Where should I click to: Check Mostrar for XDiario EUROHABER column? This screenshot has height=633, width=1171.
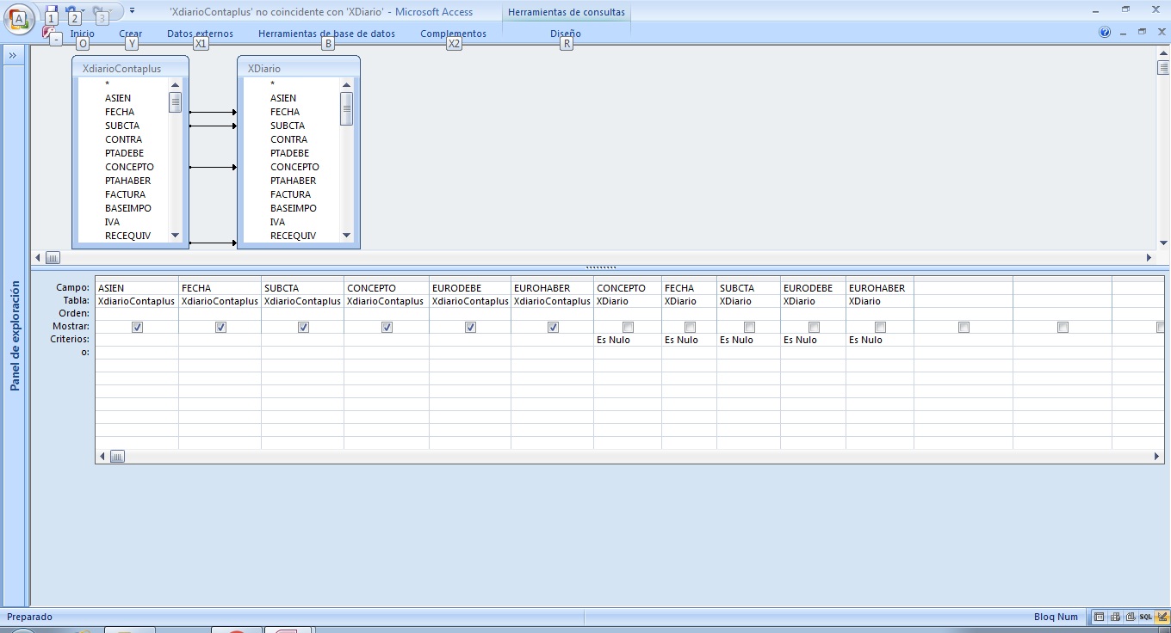(x=880, y=327)
